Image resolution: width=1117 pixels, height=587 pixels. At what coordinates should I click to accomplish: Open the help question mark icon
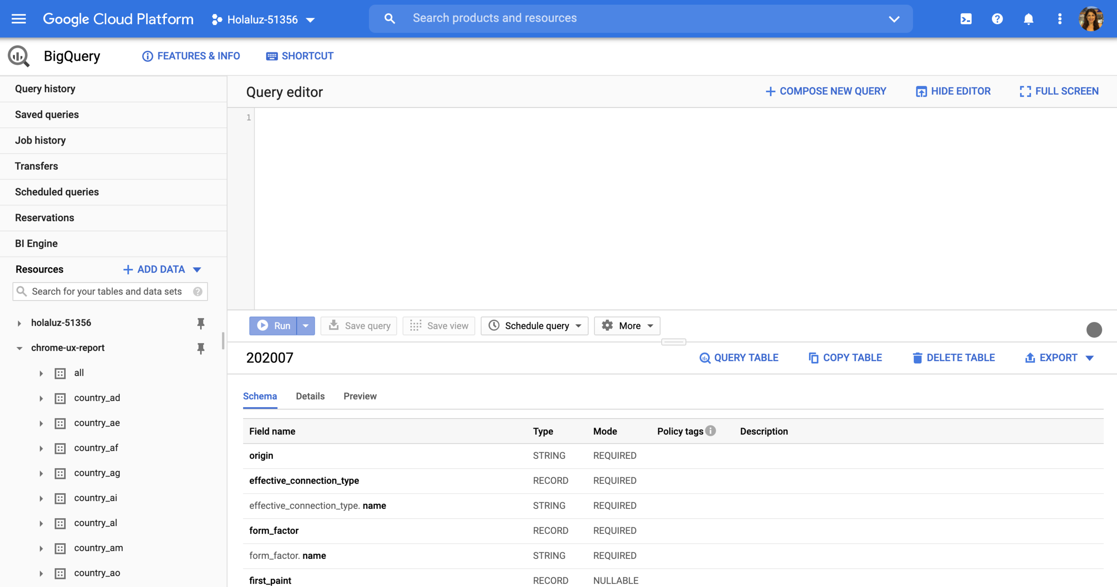(997, 19)
